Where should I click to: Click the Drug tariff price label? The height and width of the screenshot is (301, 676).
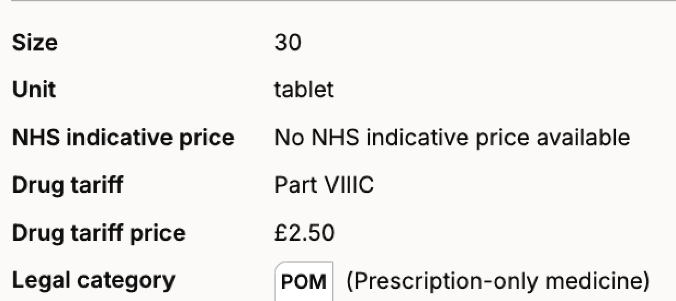click(x=99, y=233)
